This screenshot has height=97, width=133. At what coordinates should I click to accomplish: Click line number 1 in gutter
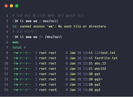(x=7, y=16)
